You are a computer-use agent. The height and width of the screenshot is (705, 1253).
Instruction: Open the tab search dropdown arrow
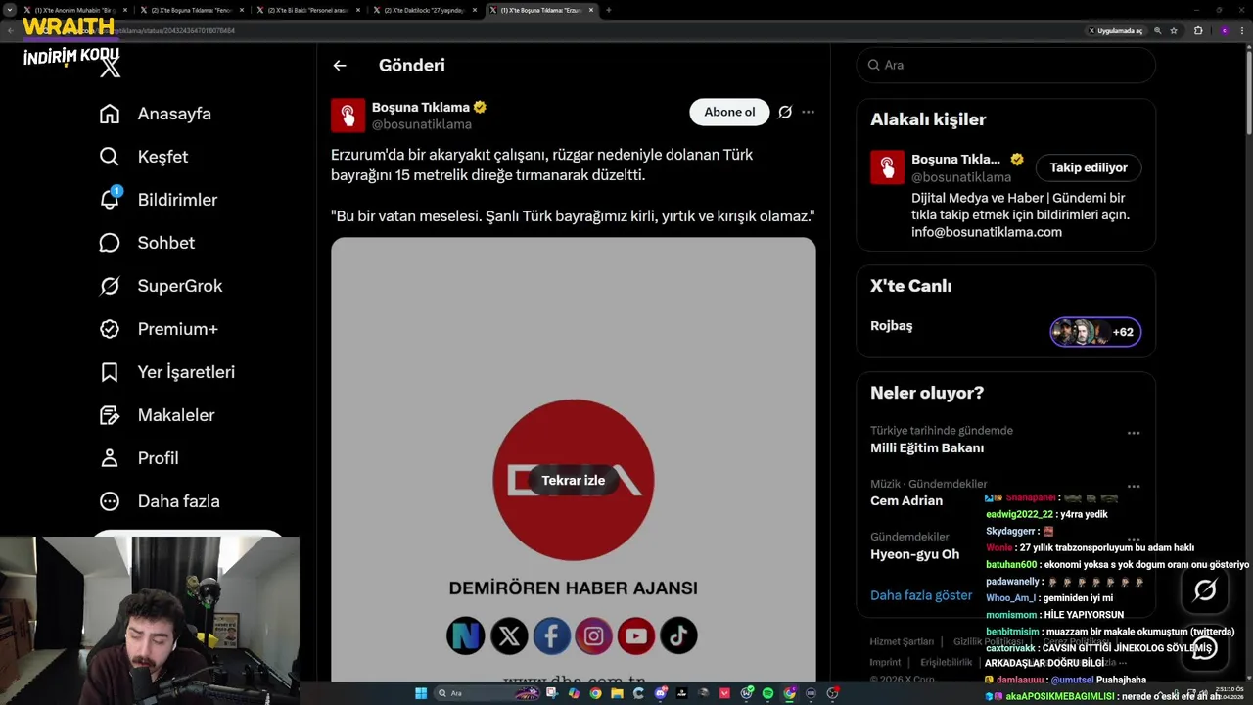(10, 10)
